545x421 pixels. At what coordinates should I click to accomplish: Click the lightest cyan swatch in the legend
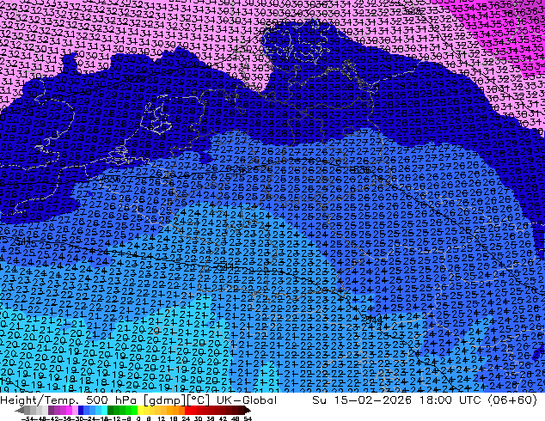pos(104,411)
